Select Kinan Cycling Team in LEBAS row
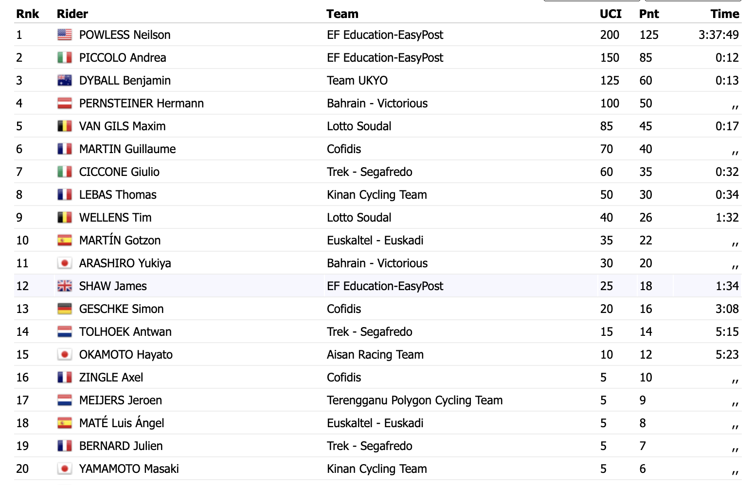 [x=377, y=195]
